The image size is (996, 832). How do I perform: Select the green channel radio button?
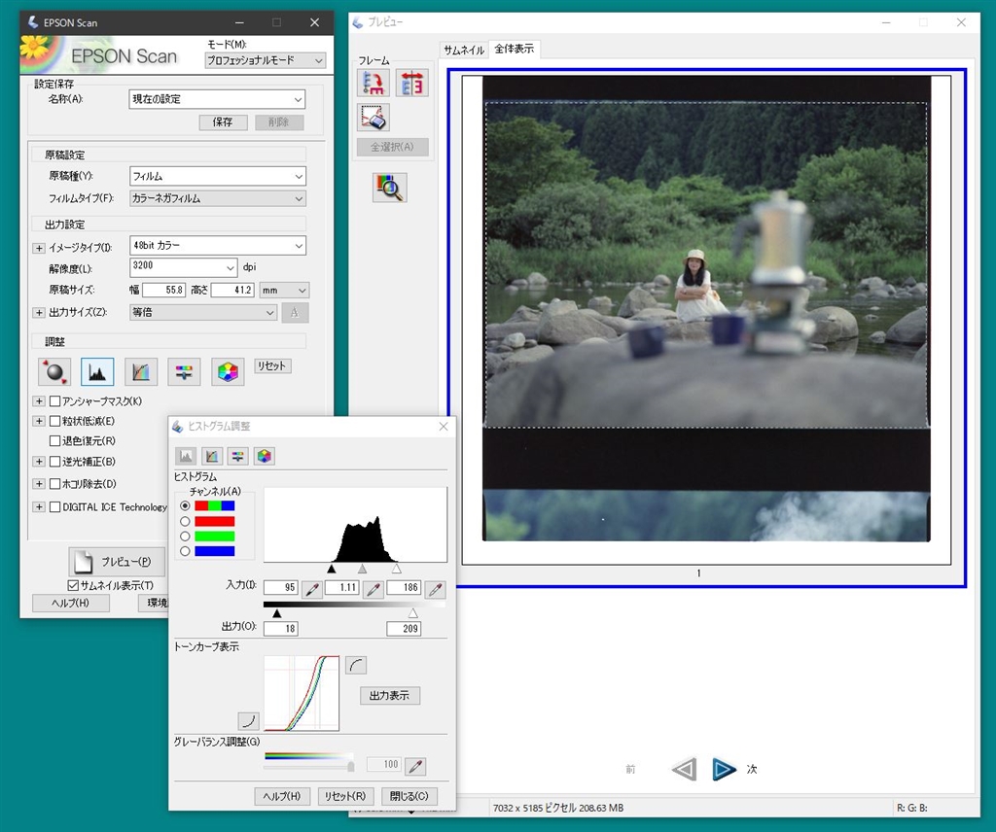185,537
